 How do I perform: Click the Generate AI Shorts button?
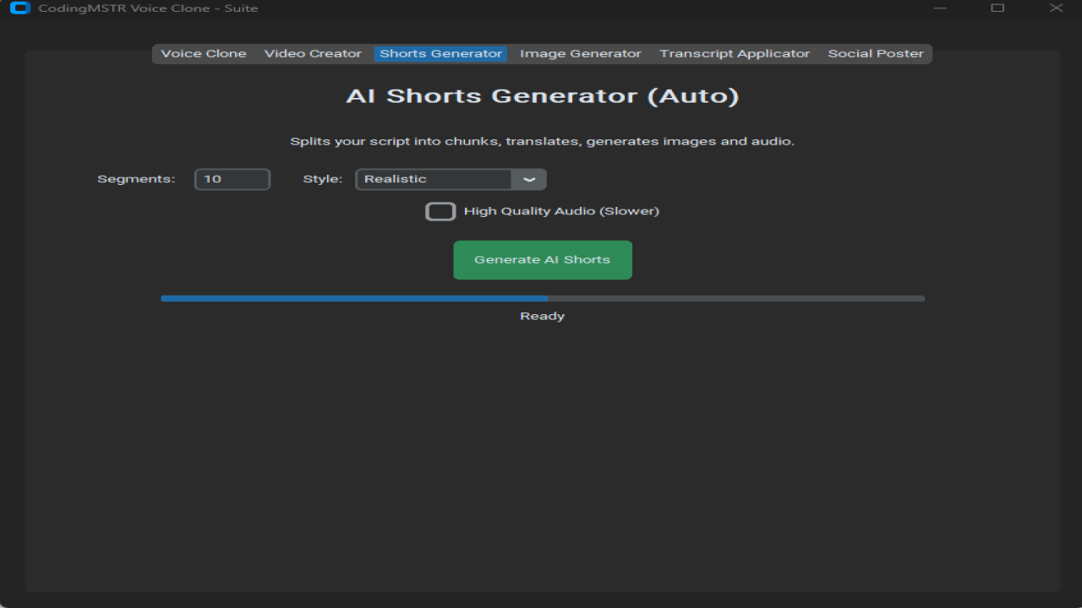coord(543,260)
